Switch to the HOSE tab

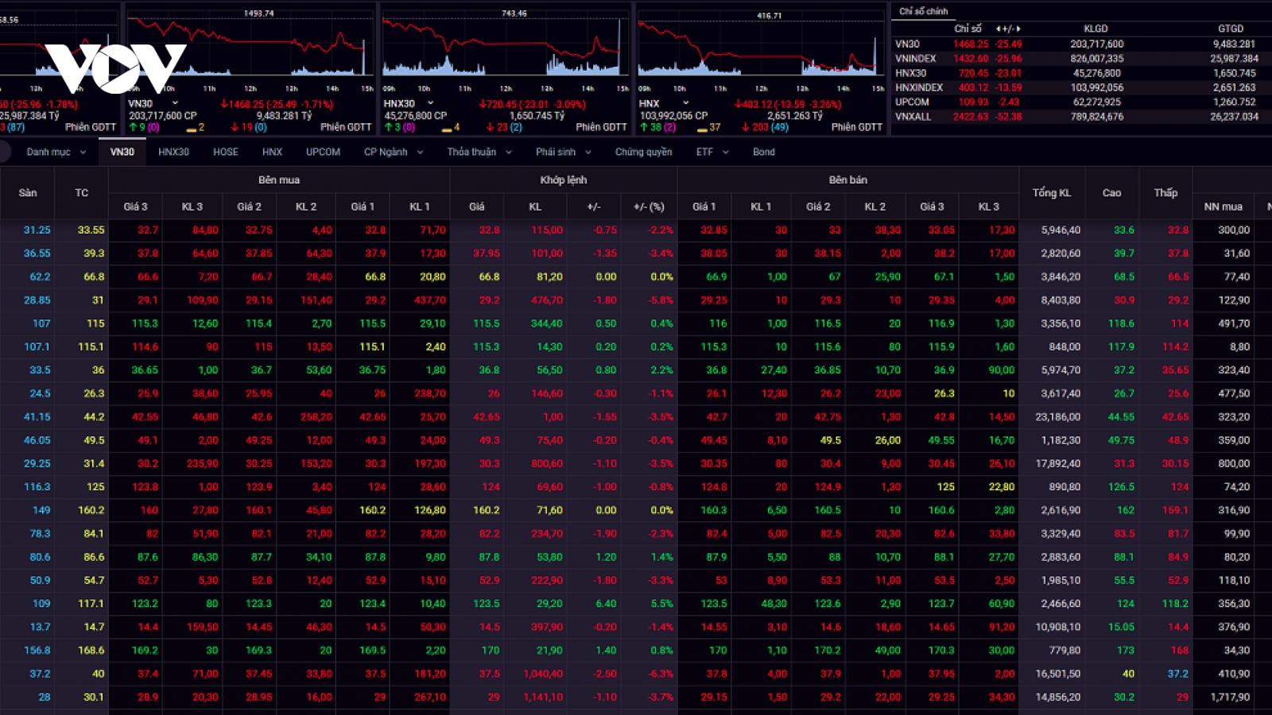pos(226,152)
